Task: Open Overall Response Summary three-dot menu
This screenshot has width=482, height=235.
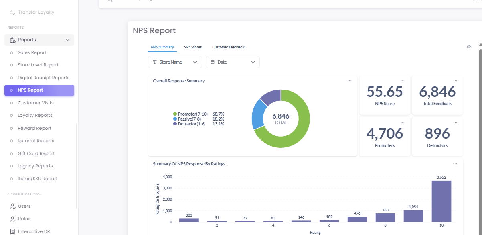Action: coord(350,81)
